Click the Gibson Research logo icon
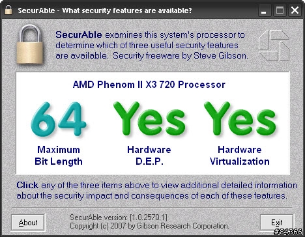Viewport: 305px width, 237px height. click(x=274, y=46)
